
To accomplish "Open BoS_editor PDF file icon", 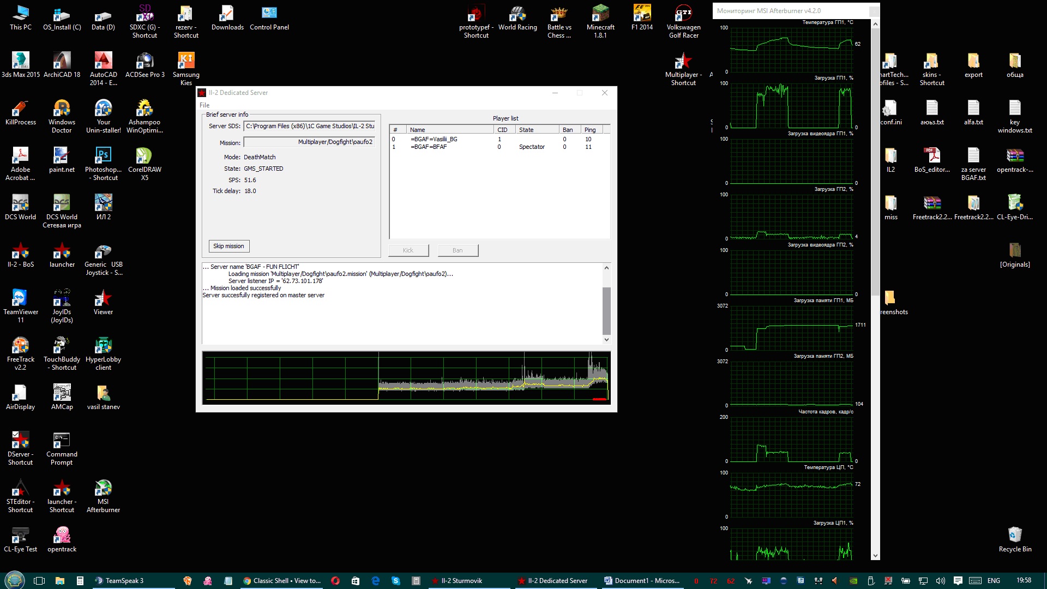I will pyautogui.click(x=932, y=160).
